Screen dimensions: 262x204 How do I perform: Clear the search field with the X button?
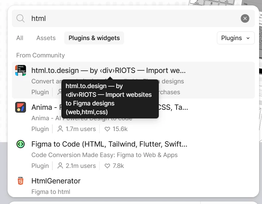point(245,18)
